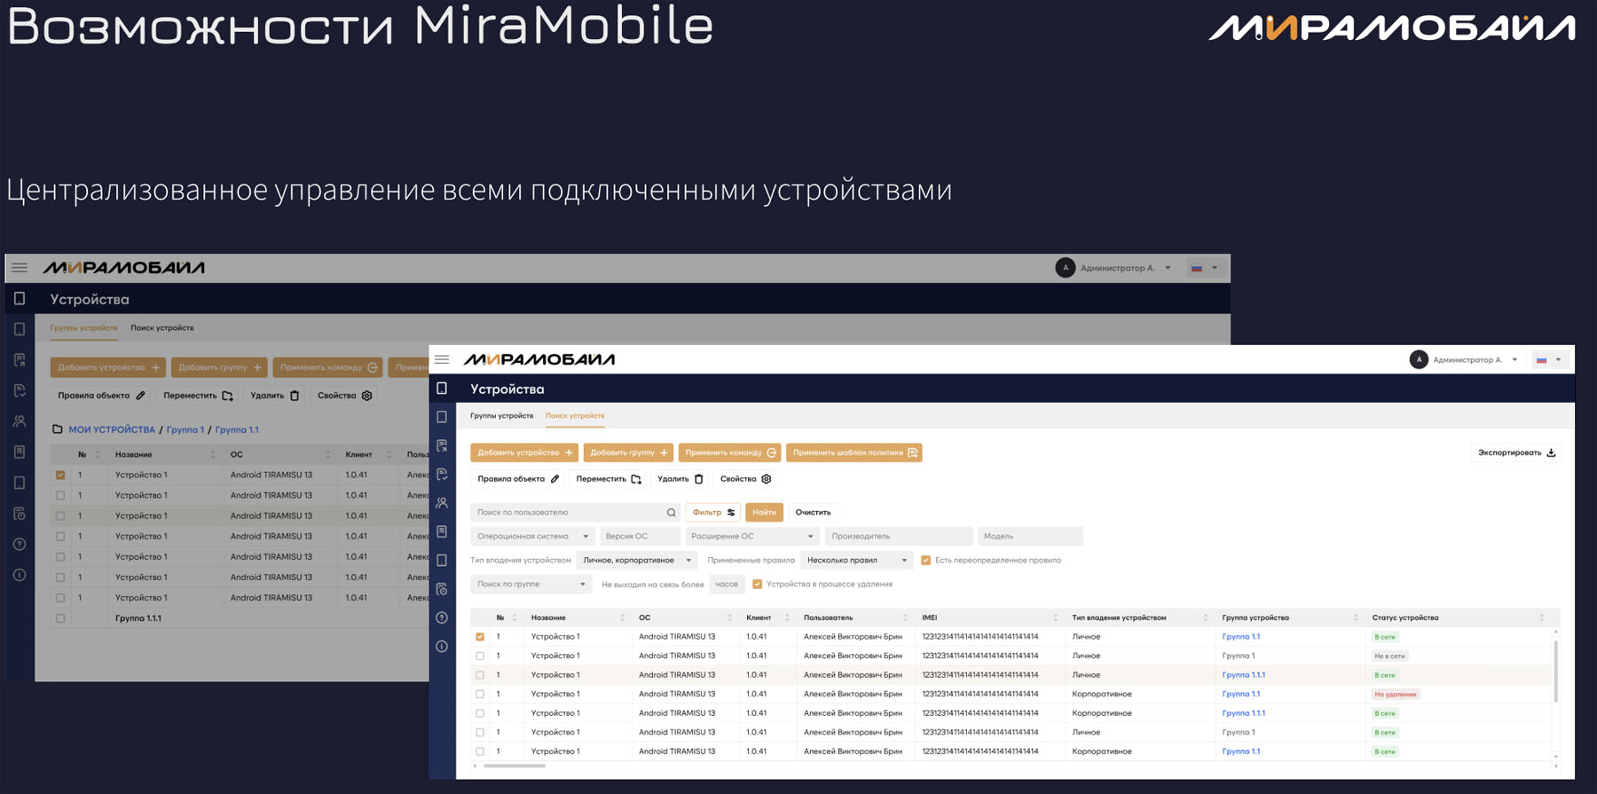This screenshot has width=1597, height=794.
Task: Click vertical scrollbar of front table
Action: 1556,672
